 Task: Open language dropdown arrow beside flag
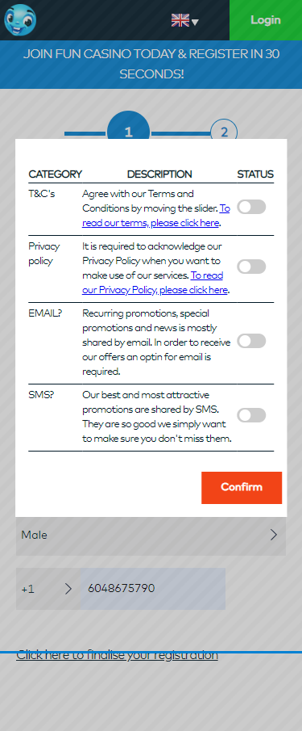click(x=195, y=22)
